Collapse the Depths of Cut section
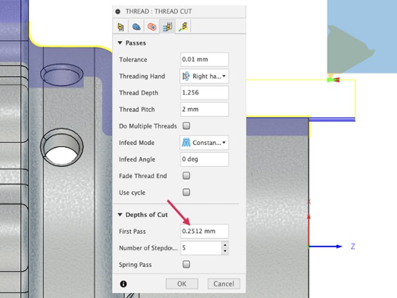Image resolution: width=397 pixels, height=298 pixels. tap(120, 215)
